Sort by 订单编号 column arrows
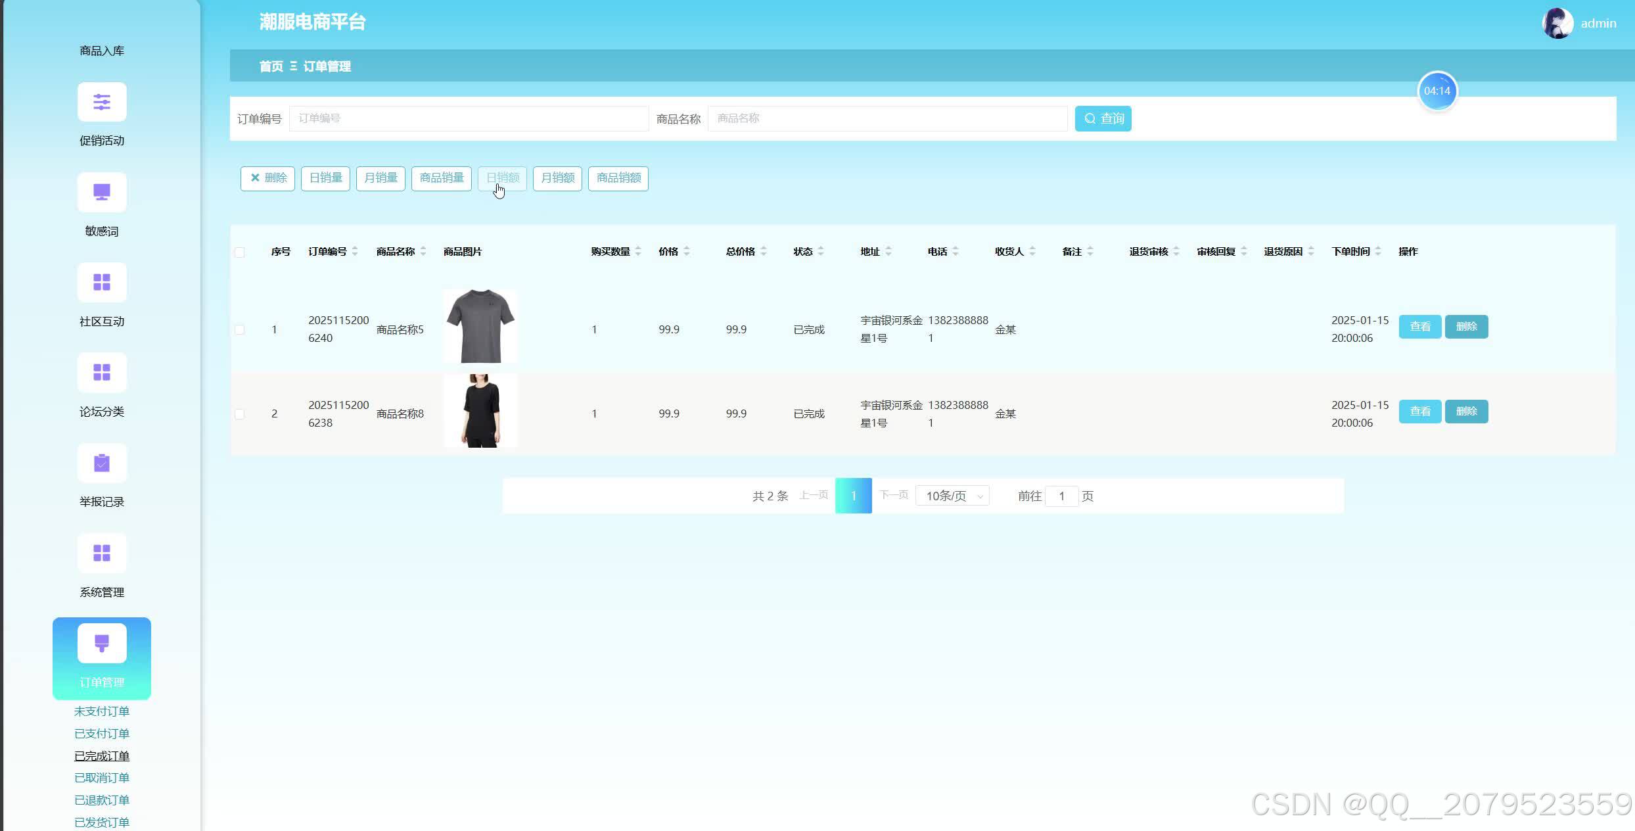1635x831 pixels. 355,251
